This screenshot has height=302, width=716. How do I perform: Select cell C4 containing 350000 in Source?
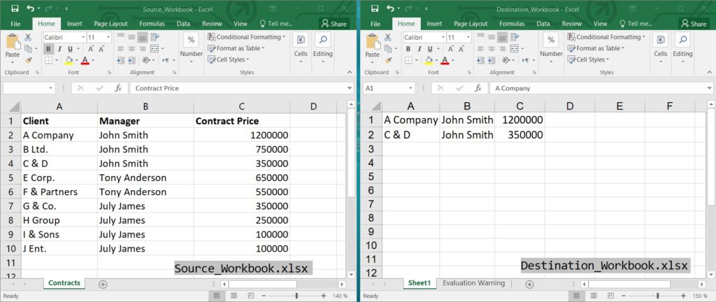tap(241, 164)
